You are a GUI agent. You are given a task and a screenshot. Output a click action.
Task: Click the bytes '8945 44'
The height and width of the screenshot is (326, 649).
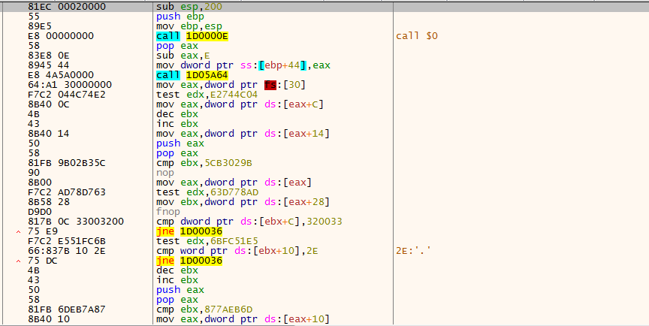coord(49,65)
